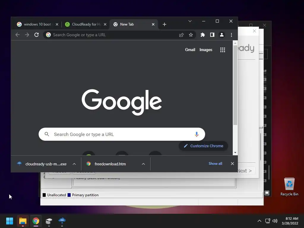This screenshot has height=228, width=304.
Task: Open the Chrome three-dot menu
Action: click(x=231, y=35)
